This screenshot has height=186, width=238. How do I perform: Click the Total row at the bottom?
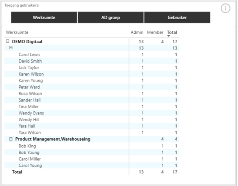pos(17,172)
